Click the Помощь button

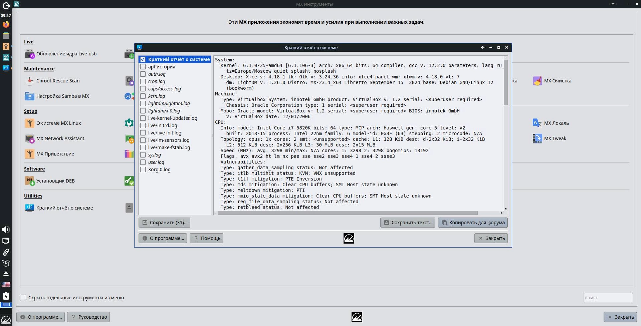206,238
